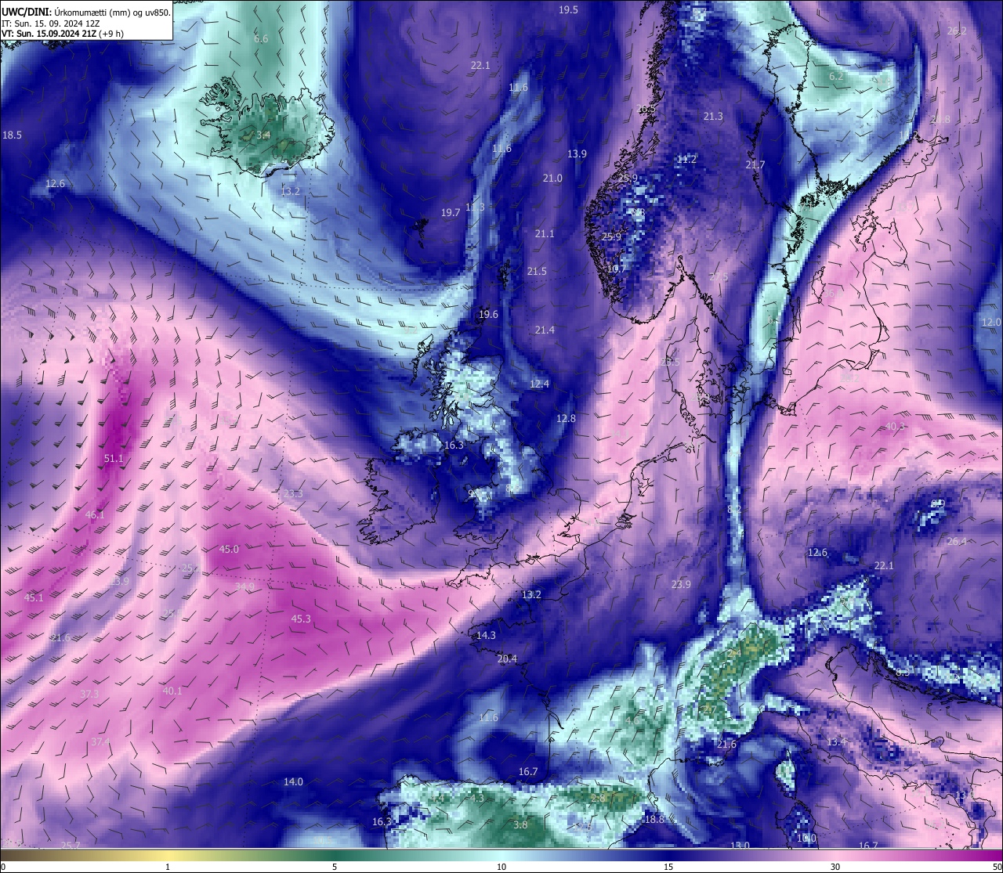Click the 26.4 value label
This screenshot has height=873, width=1003.
tap(957, 541)
